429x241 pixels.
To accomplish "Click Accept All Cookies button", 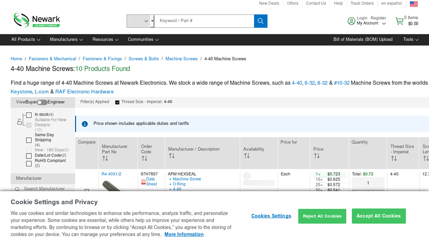I will 379,216.
